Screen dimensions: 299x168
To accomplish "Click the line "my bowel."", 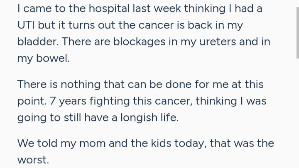I will click(43, 58).
